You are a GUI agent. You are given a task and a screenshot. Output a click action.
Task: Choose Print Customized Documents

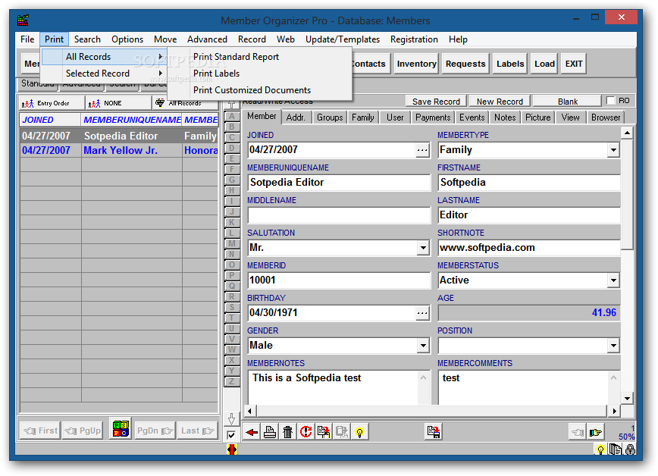[x=259, y=90]
